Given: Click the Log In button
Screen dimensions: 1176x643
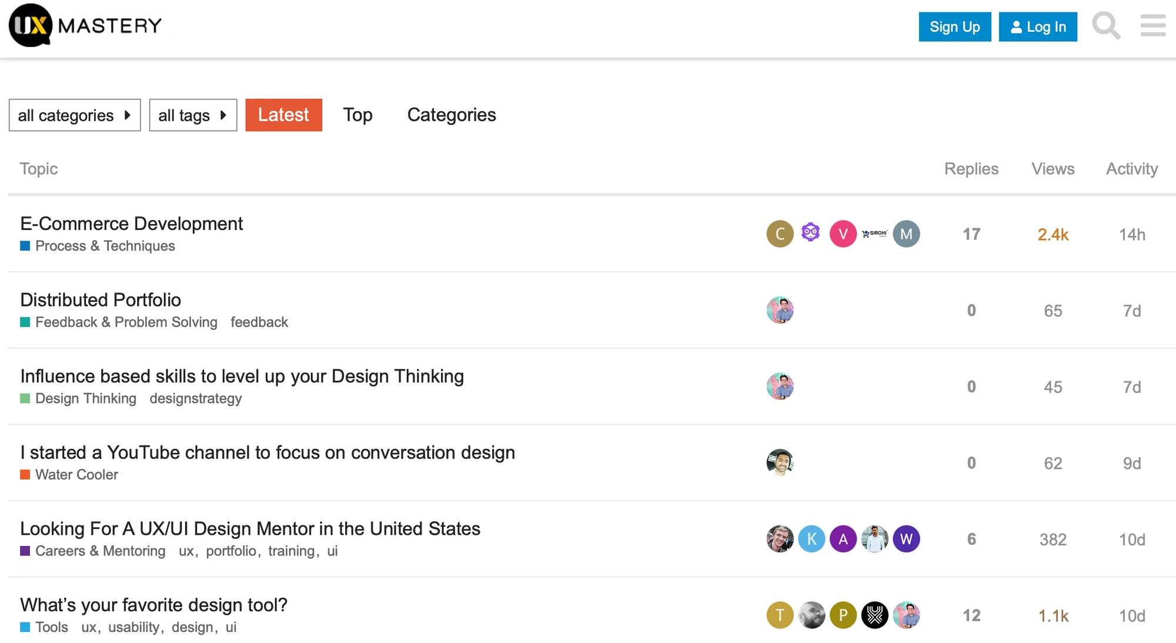Looking at the screenshot, I should [1038, 26].
